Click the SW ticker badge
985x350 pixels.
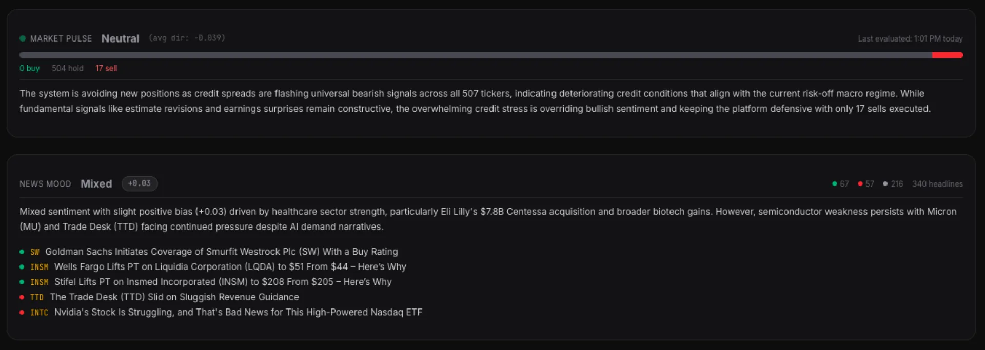click(35, 252)
